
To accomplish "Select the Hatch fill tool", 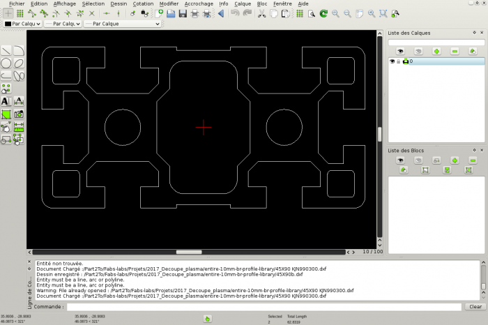I will pyautogui.click(x=6, y=114).
